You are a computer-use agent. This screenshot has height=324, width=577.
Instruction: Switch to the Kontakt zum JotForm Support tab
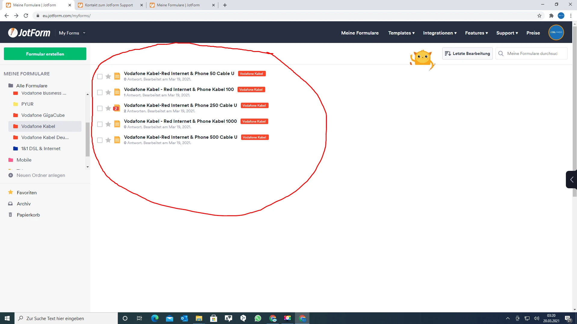[108, 5]
